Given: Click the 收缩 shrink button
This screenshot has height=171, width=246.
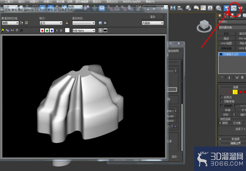Looking at the screenshot, I should pyautogui.click(x=227, y=110).
